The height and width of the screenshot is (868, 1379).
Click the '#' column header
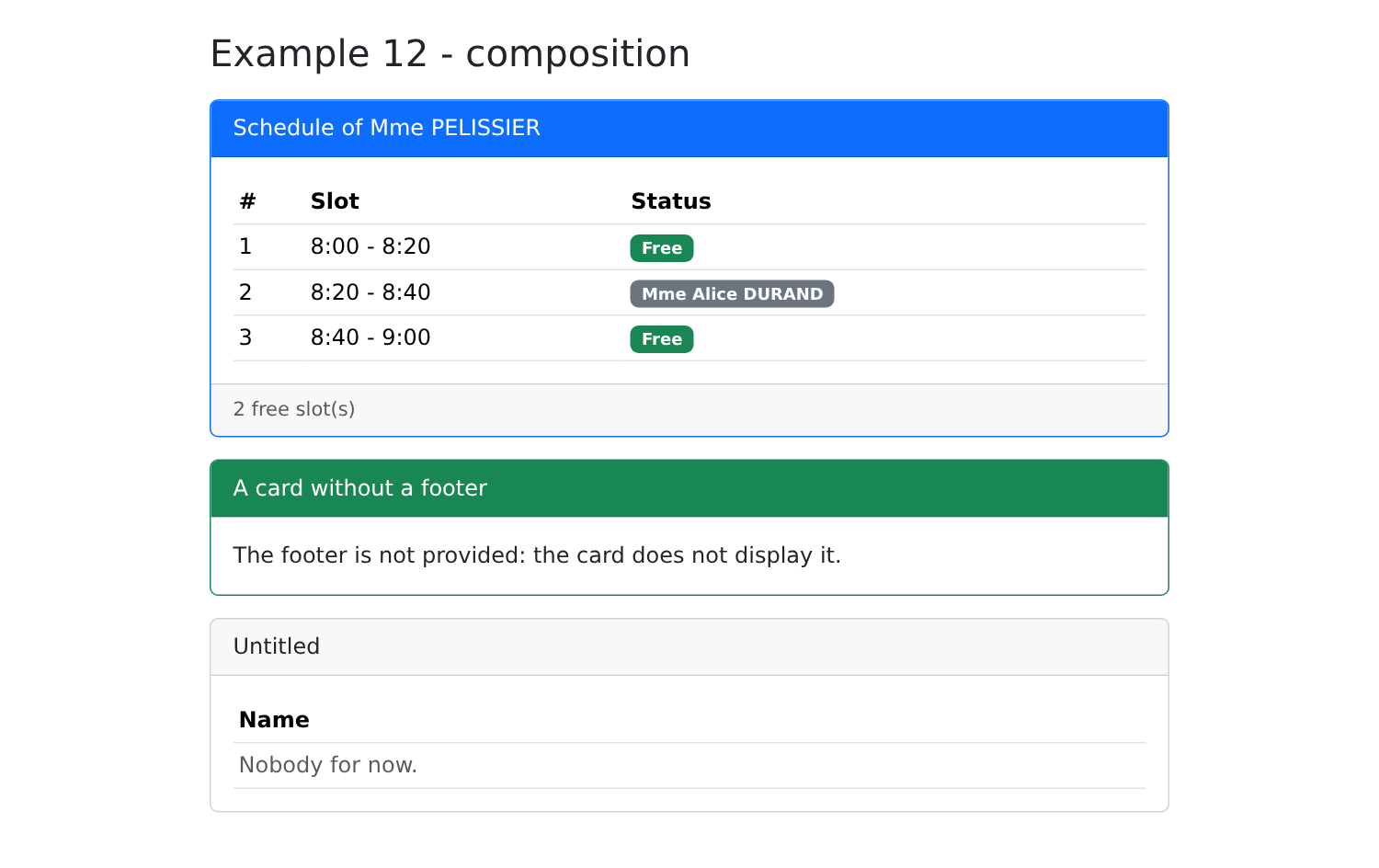pos(269,201)
